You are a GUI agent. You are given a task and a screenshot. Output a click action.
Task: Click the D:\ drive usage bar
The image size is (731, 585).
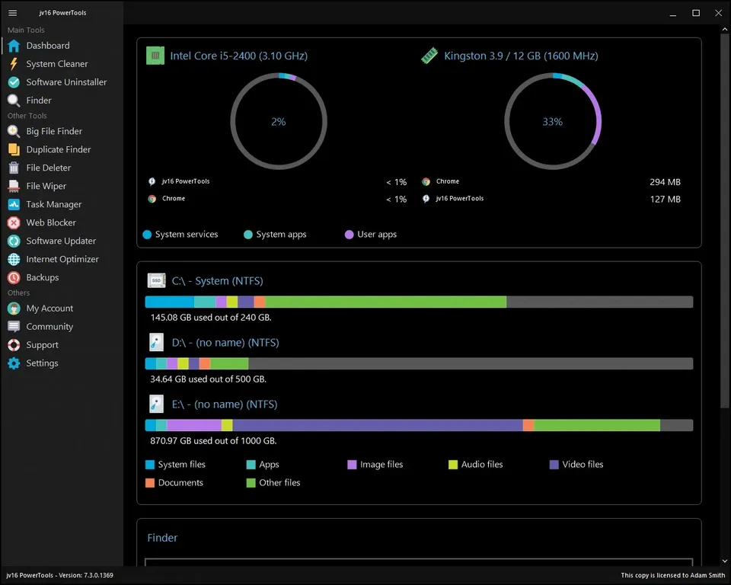[419, 363]
